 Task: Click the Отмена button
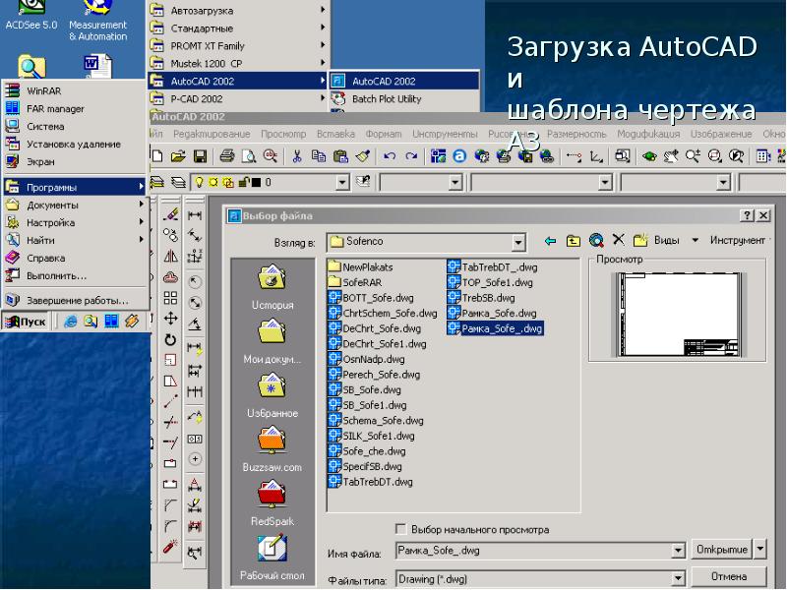[729, 576]
